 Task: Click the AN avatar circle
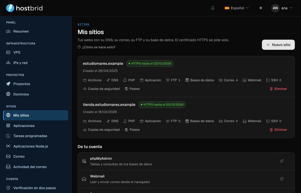click(x=275, y=8)
